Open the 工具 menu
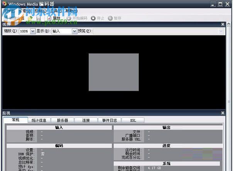 click(56, 11)
